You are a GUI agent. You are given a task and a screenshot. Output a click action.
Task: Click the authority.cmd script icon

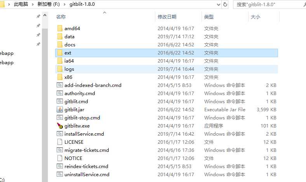tap(60, 93)
